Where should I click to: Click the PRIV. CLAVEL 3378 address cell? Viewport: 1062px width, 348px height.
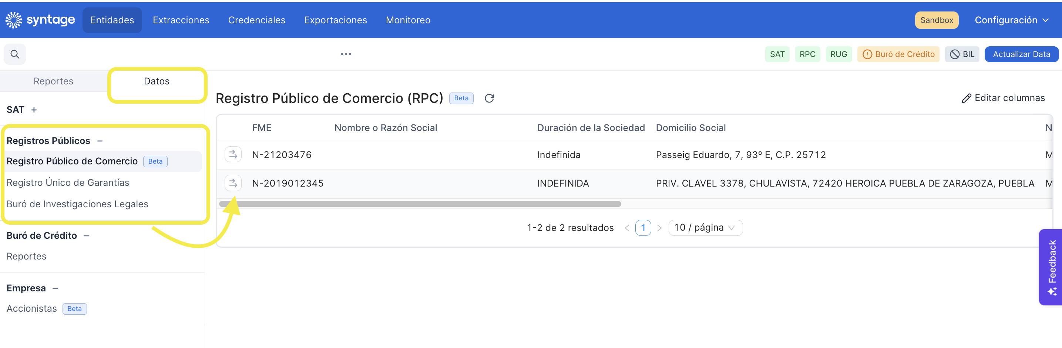[x=845, y=184]
